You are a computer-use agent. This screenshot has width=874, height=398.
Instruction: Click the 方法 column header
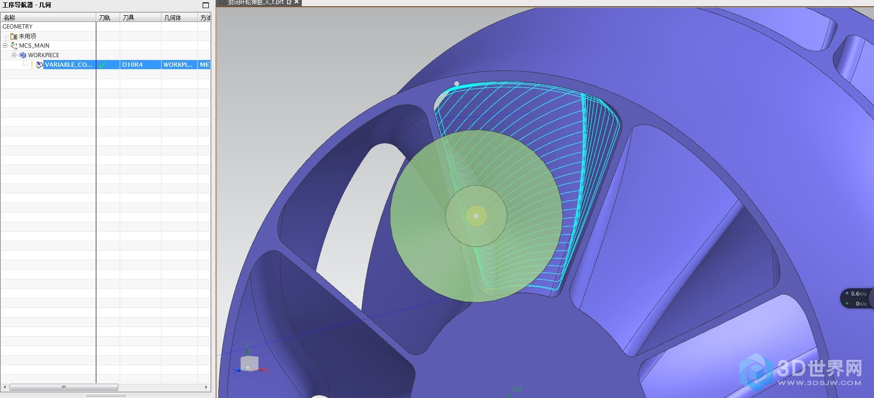click(x=205, y=18)
